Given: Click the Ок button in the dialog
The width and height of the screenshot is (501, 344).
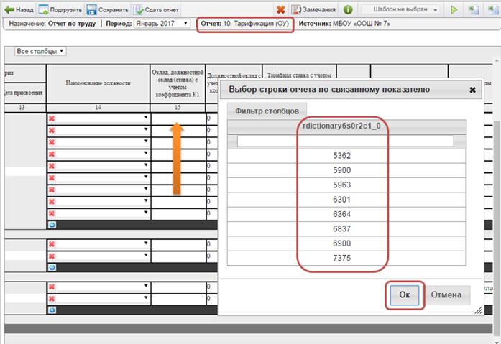Looking at the screenshot, I should (x=404, y=295).
